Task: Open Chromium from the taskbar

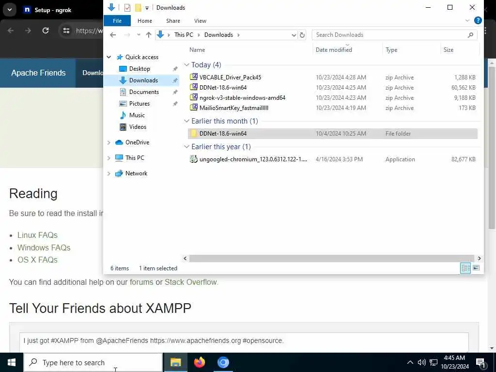Action: pyautogui.click(x=223, y=362)
